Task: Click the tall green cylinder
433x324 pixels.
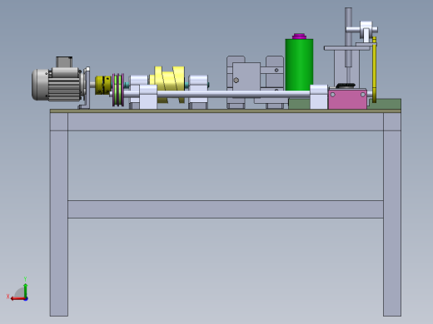Action: 299,65
